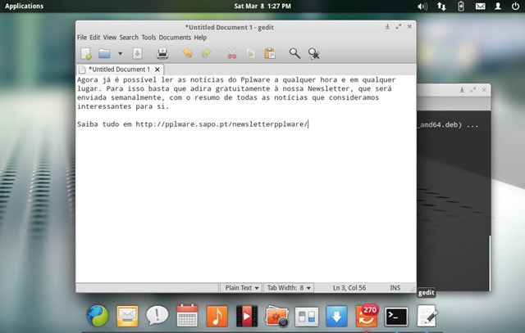Open the video player in dock
Viewport: 525px width, 333px height.
pos(247,316)
